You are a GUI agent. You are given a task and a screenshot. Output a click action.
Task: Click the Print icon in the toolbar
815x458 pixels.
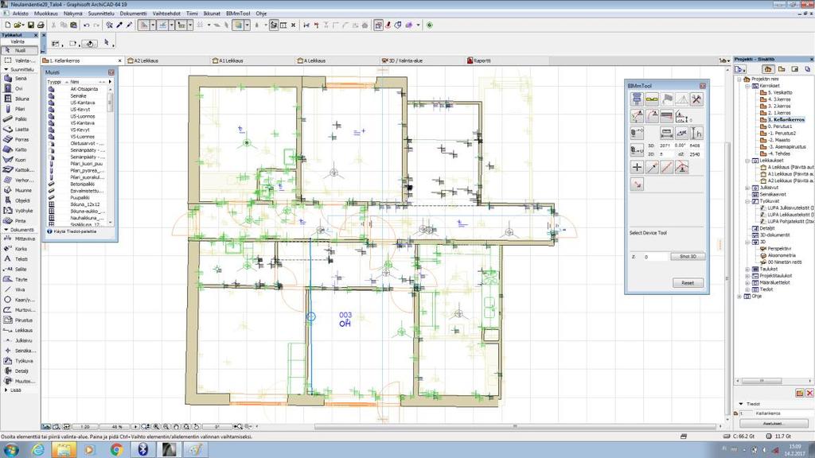[x=41, y=25]
